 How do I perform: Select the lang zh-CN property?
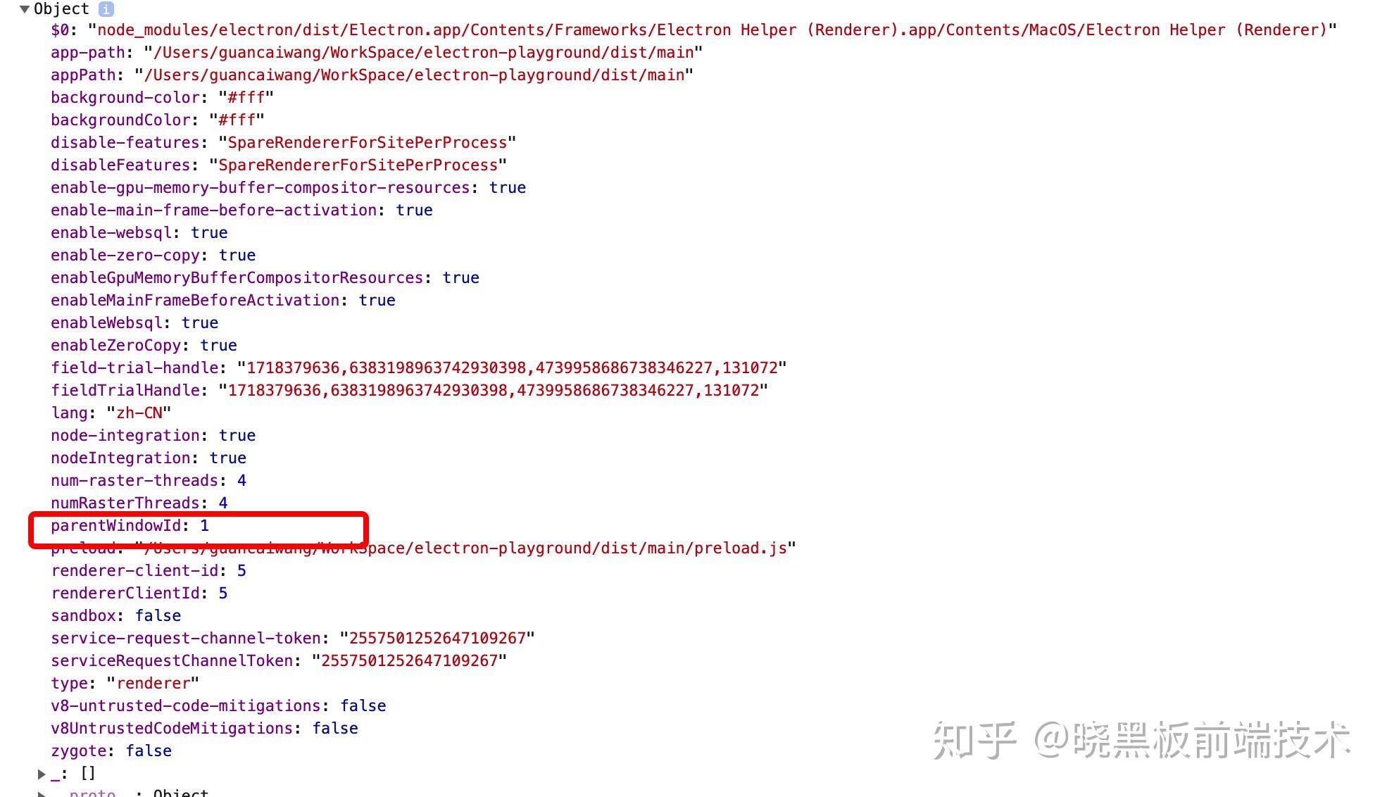pos(111,413)
